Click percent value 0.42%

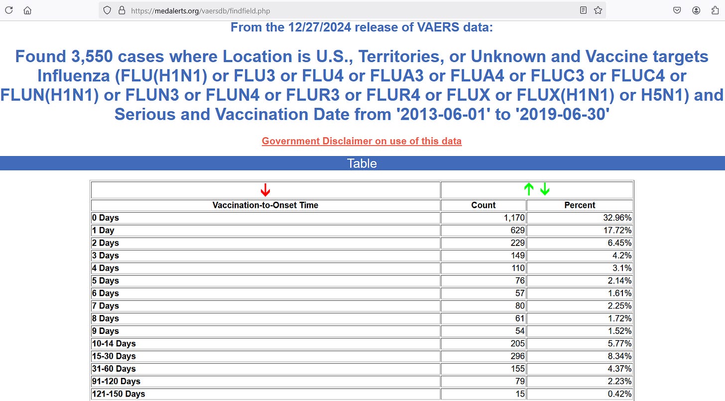(x=620, y=394)
